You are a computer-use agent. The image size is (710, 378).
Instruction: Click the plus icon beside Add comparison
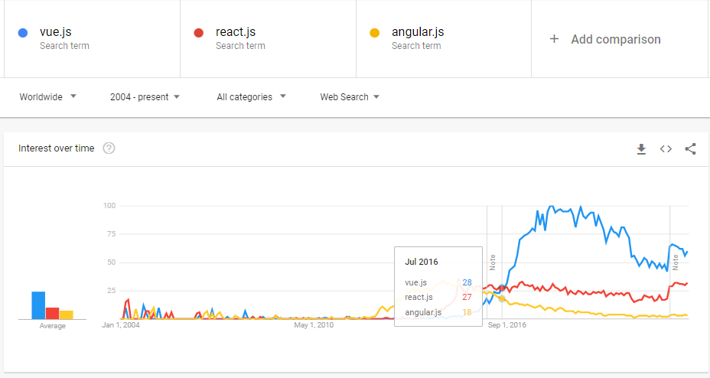click(554, 39)
